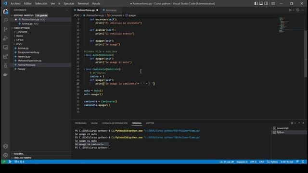This screenshot has width=308, height=173.
Task: Open the Manage gear in activity bar
Action: 5,155
